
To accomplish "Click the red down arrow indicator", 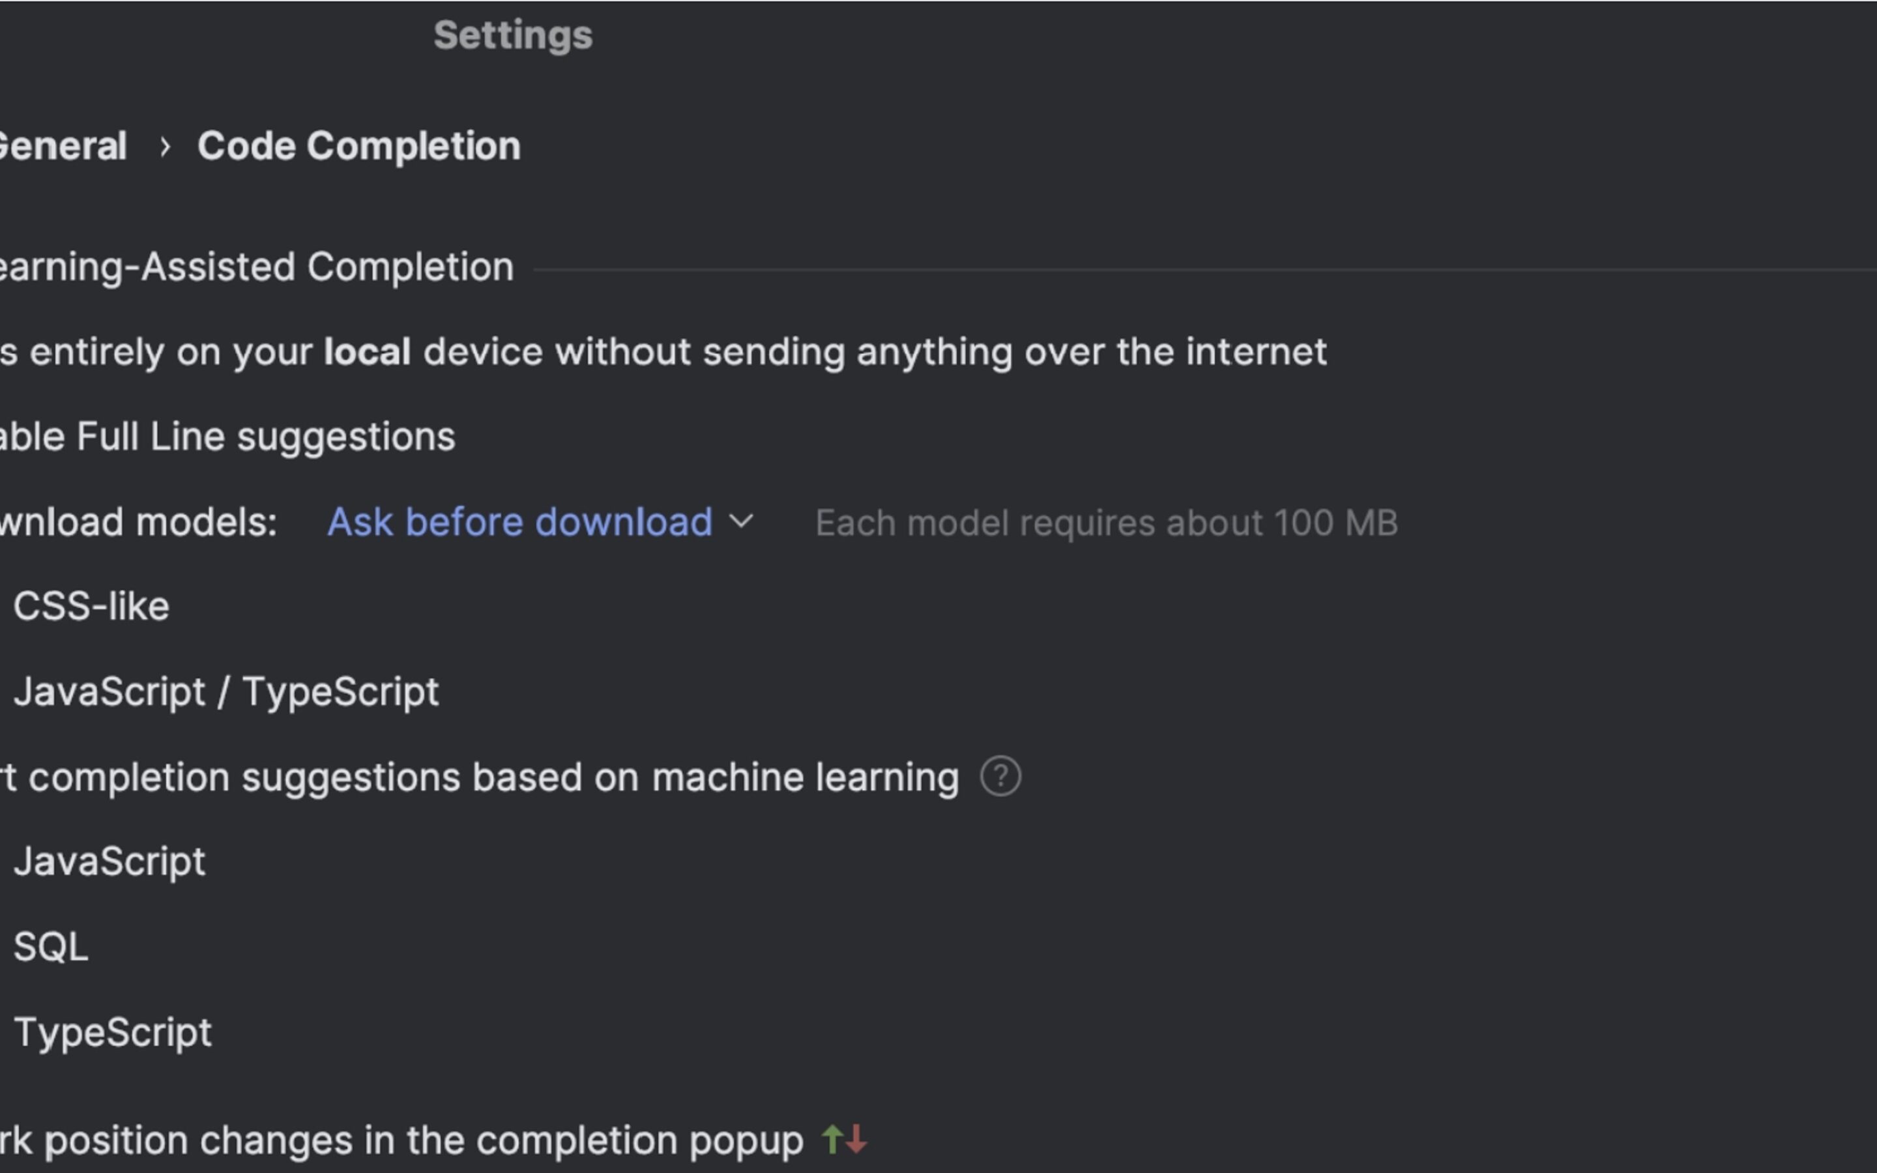I will pyautogui.click(x=856, y=1140).
